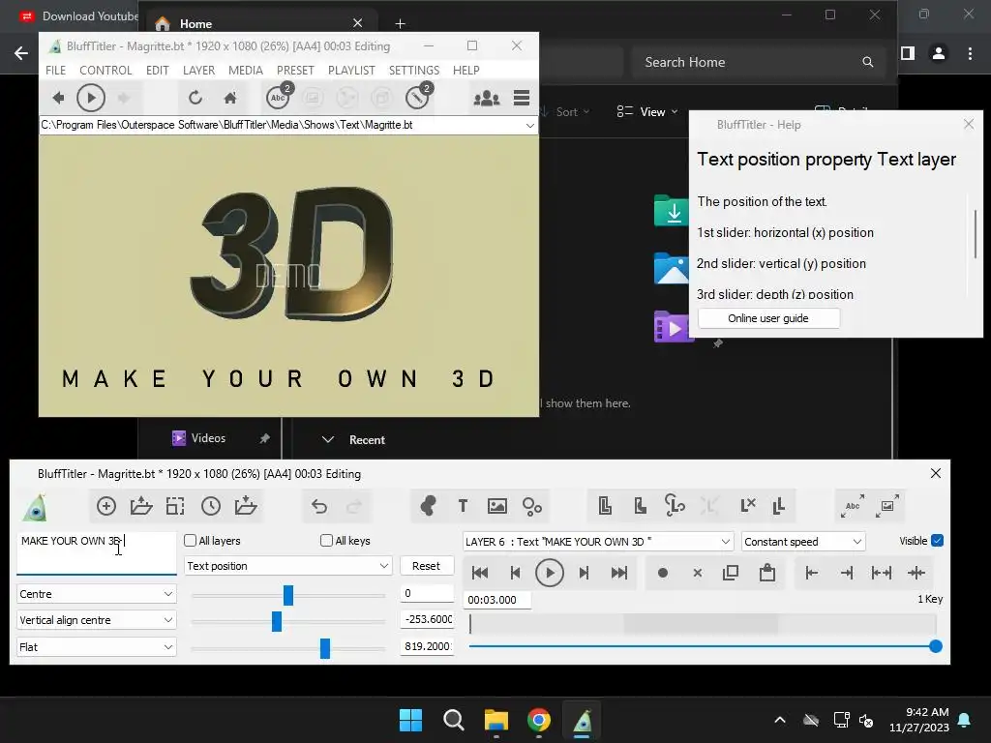Click the add particle layer icon
The height and width of the screenshot is (743, 991).
[x=532, y=506]
